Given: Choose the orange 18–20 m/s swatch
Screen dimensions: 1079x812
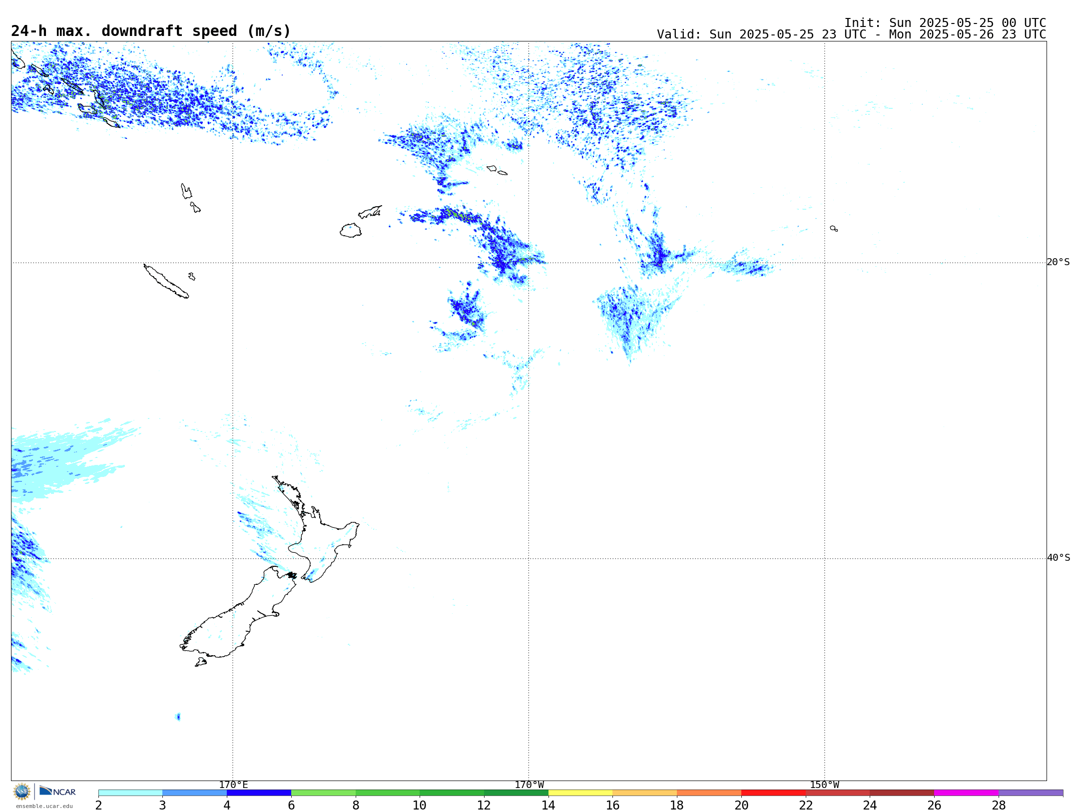Looking at the screenshot, I should pyautogui.click(x=709, y=793).
